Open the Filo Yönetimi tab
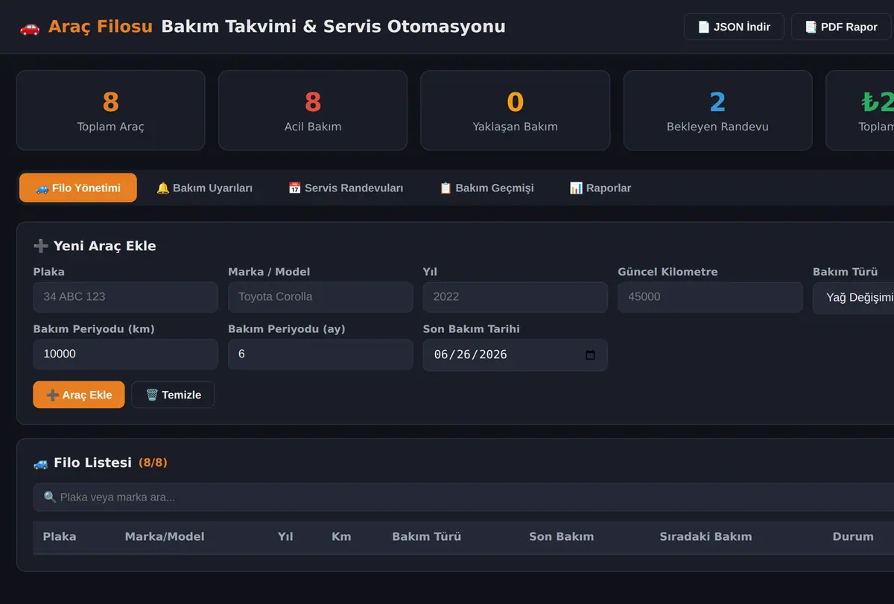 (78, 188)
